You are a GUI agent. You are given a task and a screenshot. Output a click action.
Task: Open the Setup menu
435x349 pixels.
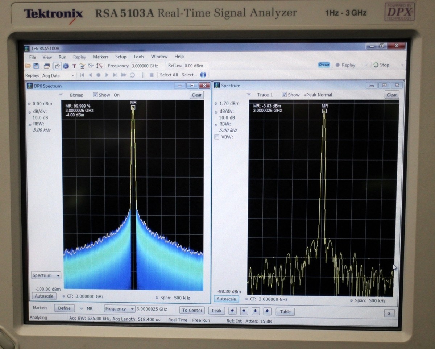(x=121, y=57)
